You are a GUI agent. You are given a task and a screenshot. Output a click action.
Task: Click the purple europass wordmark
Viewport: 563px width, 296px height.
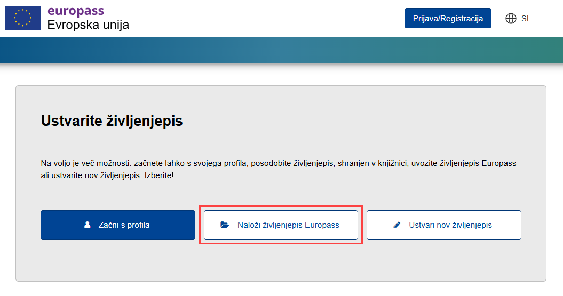pyautogui.click(x=75, y=11)
